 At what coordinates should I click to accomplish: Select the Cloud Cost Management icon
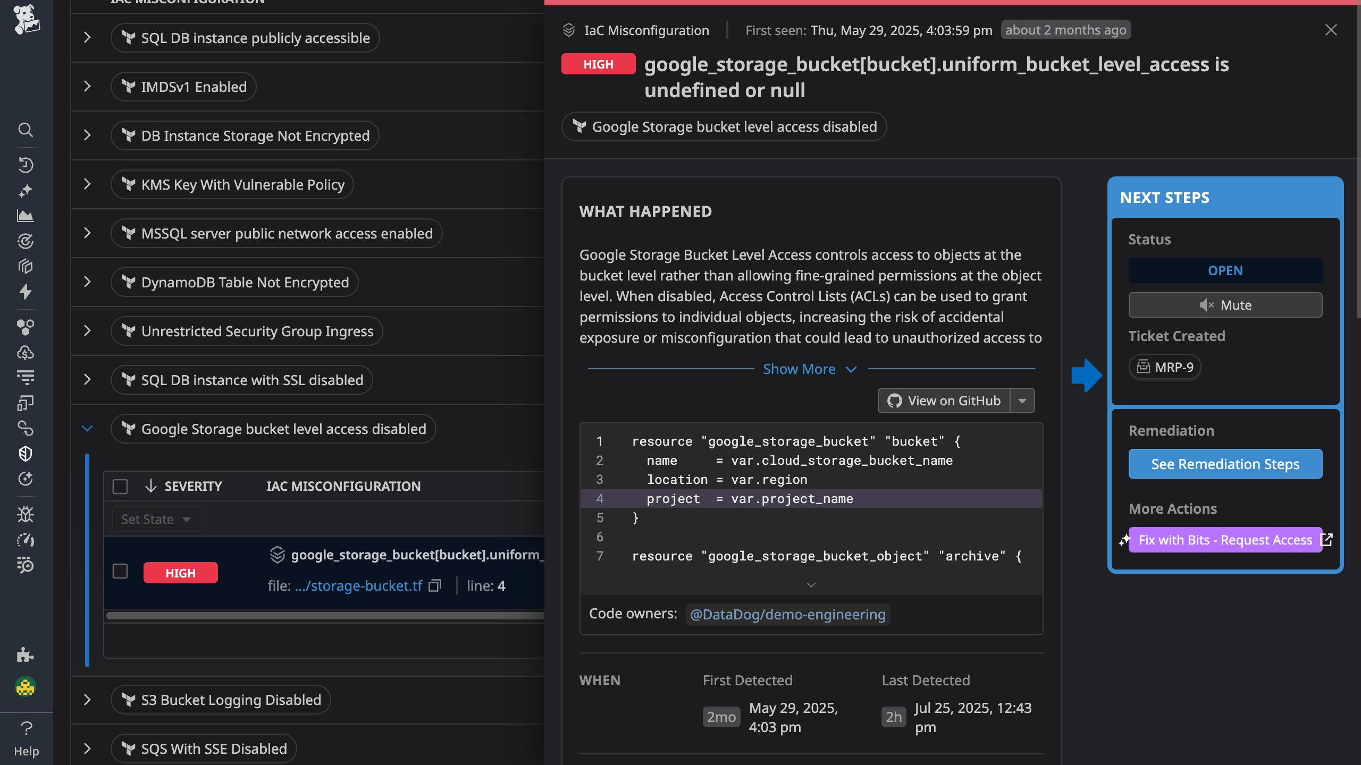26,353
